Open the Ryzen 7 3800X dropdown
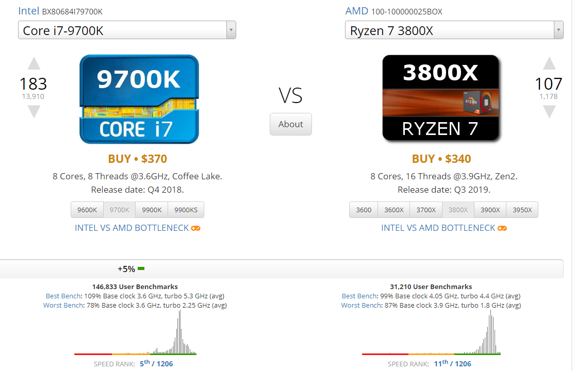The height and width of the screenshot is (371, 575). point(454,30)
